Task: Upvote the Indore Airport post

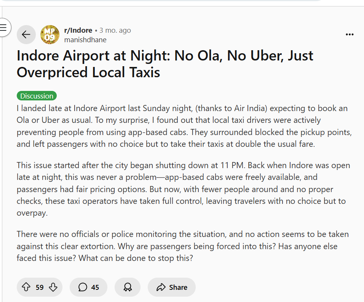Action: (26, 287)
